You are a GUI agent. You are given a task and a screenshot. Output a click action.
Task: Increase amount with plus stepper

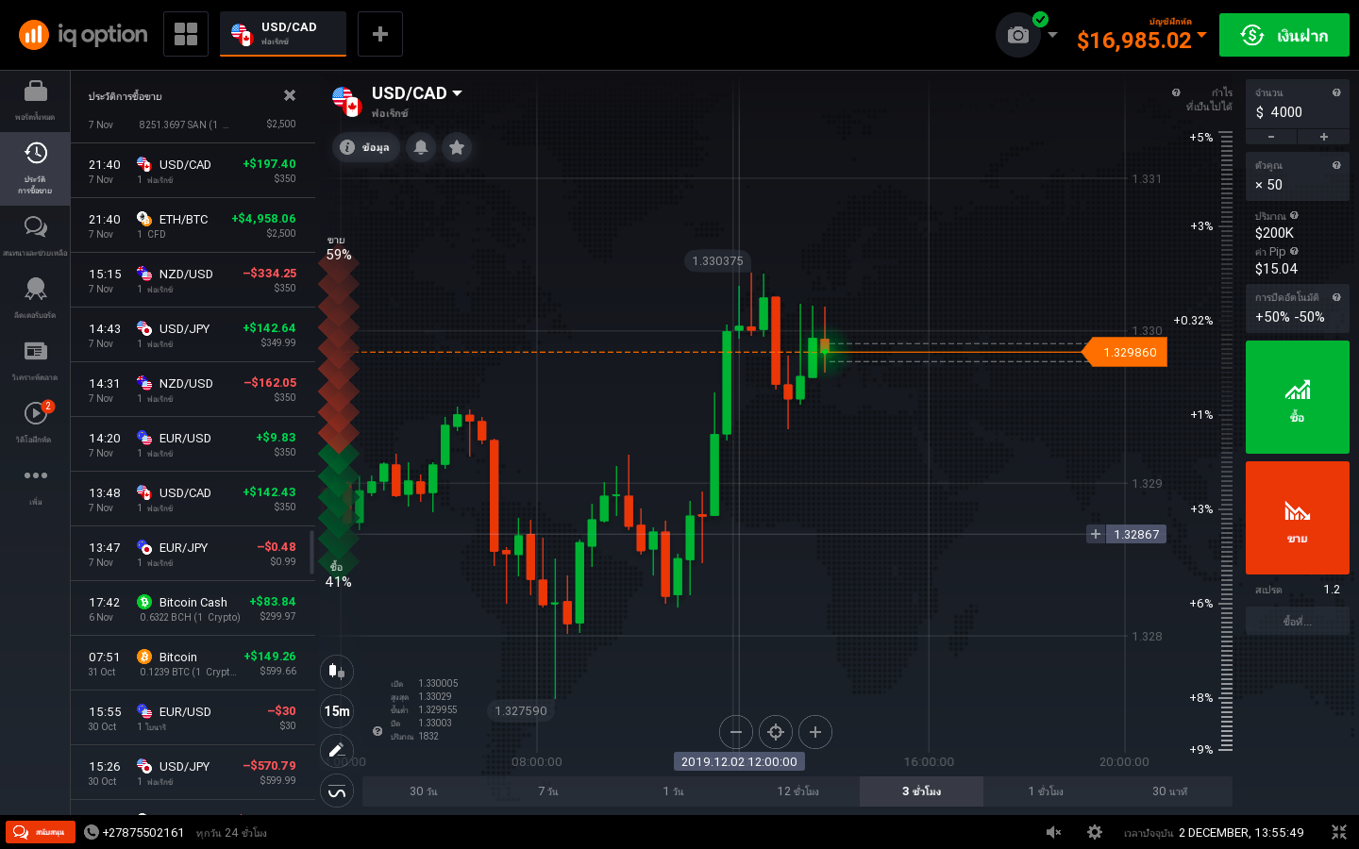tap(1324, 137)
